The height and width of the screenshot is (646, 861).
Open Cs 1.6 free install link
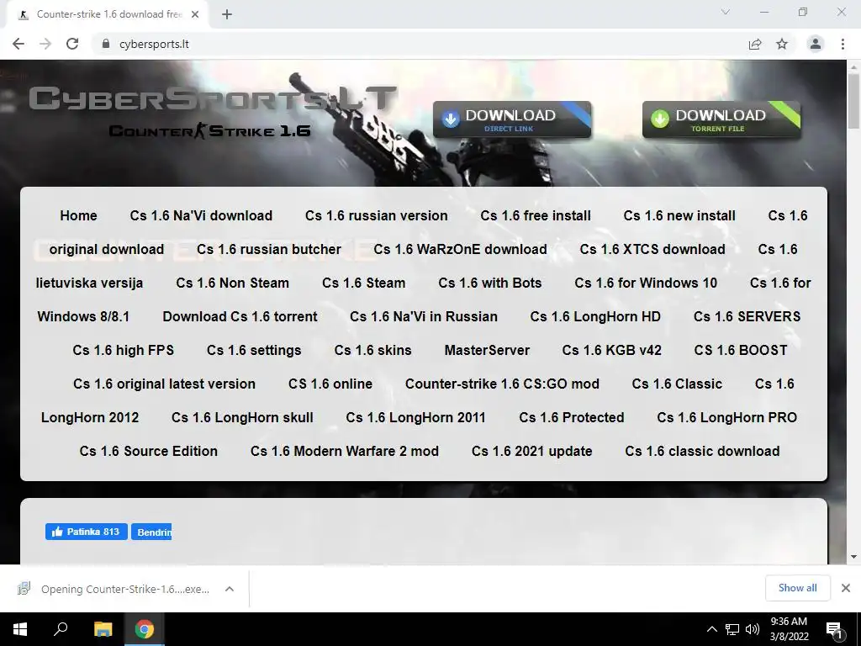click(x=536, y=215)
